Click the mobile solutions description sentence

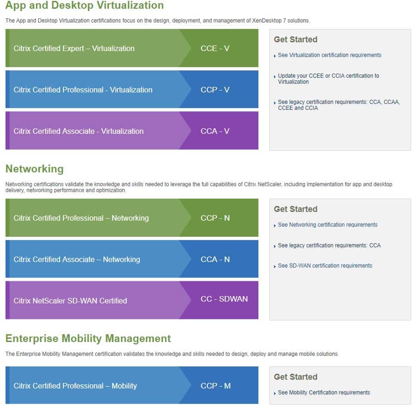coord(172,354)
